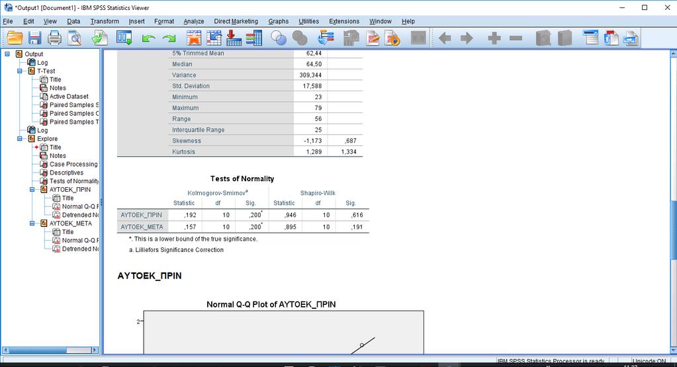Save the output document
The image size is (677, 367).
tap(34, 38)
